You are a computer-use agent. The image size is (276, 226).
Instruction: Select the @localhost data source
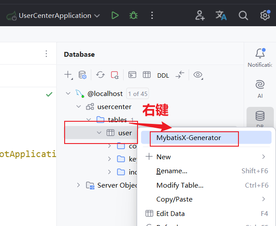tap(105, 94)
